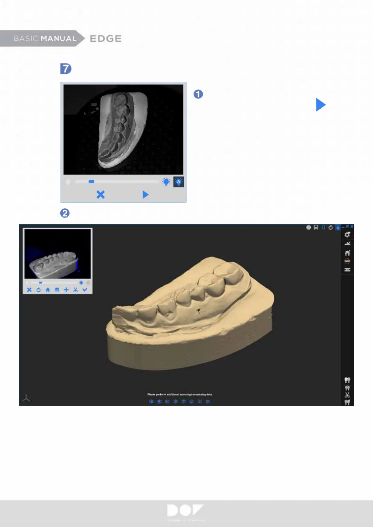The image size is (373, 527).
Task: Click the plus add-scan icon in small panel
Action: [66, 290]
